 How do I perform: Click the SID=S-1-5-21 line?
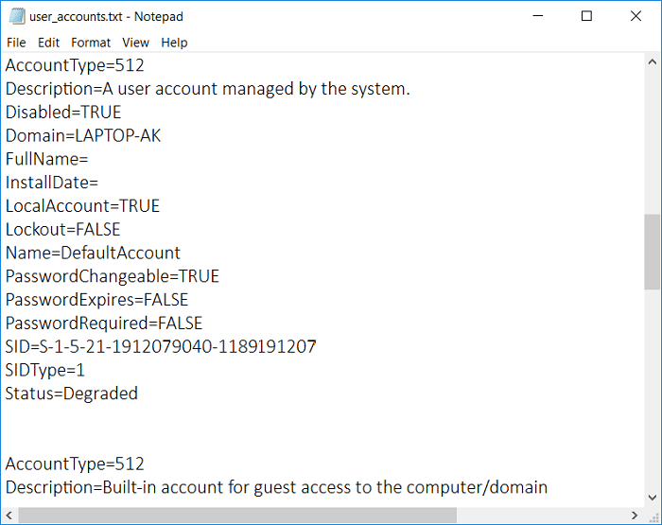(161, 346)
